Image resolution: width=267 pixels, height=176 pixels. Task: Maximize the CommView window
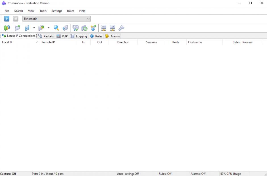(250, 3)
